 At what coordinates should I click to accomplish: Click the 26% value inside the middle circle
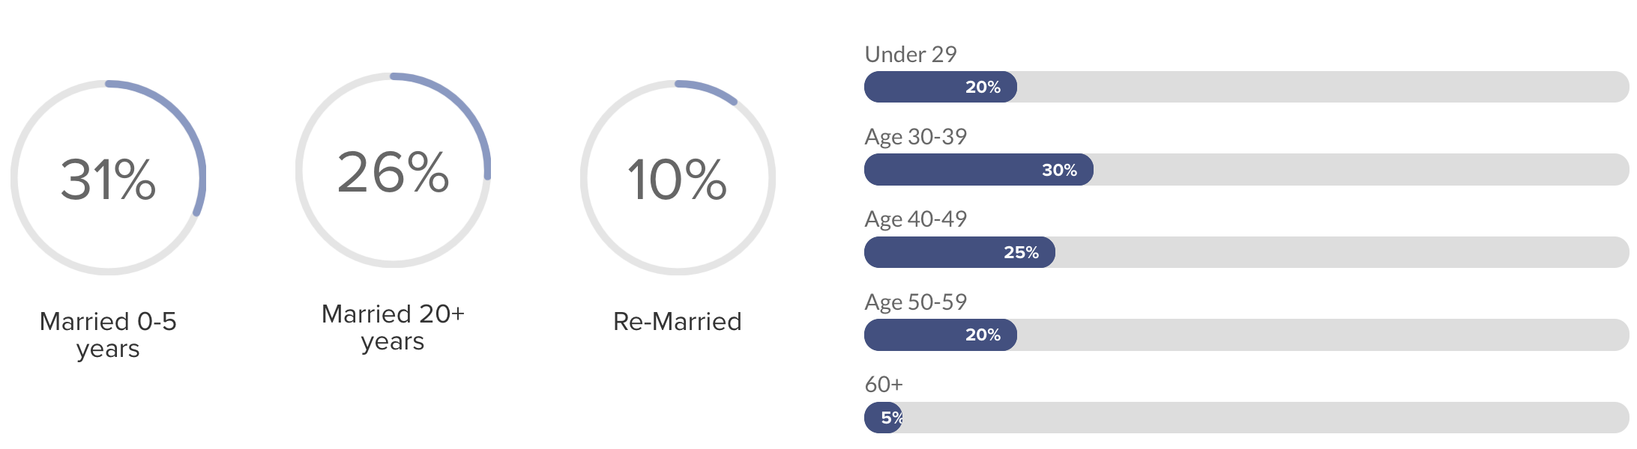(x=393, y=172)
